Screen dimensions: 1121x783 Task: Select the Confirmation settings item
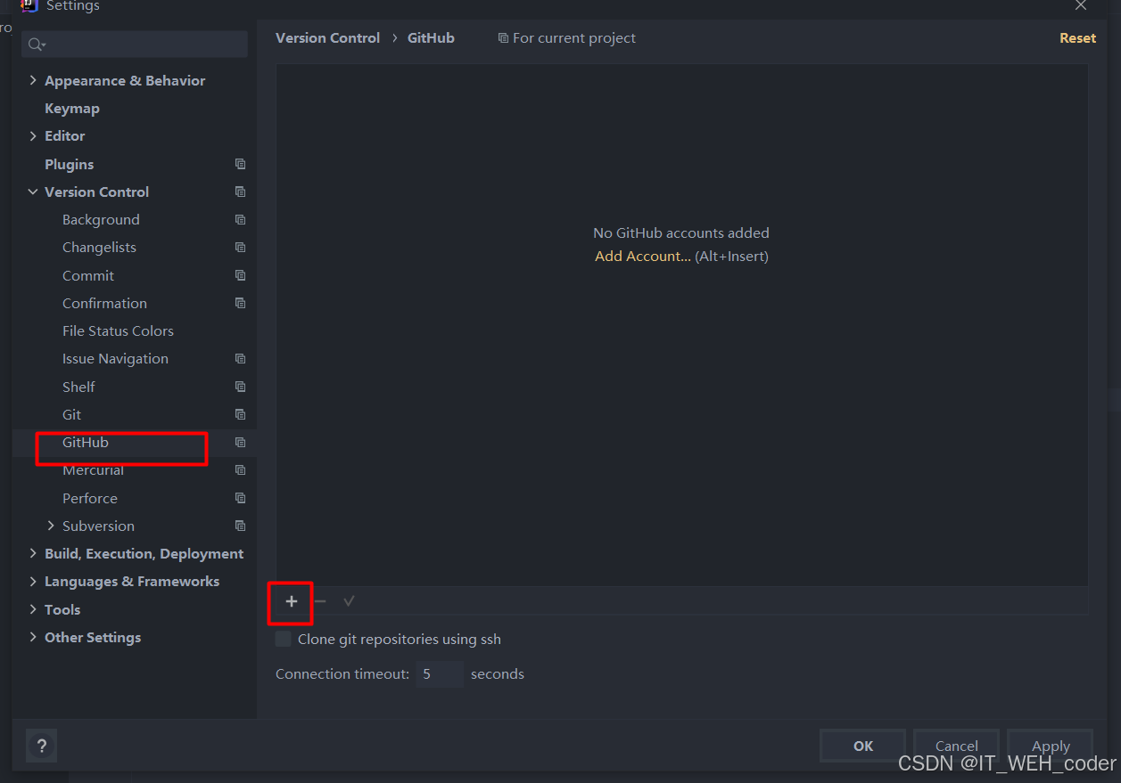[104, 303]
